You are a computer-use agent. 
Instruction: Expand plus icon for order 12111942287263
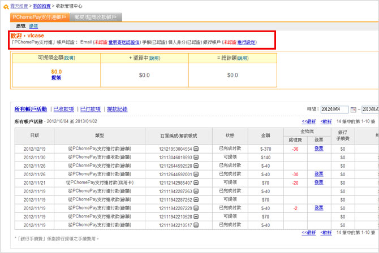(196, 191)
